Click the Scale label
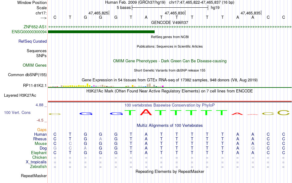This screenshot has width=292, height=183. coord(41,8)
